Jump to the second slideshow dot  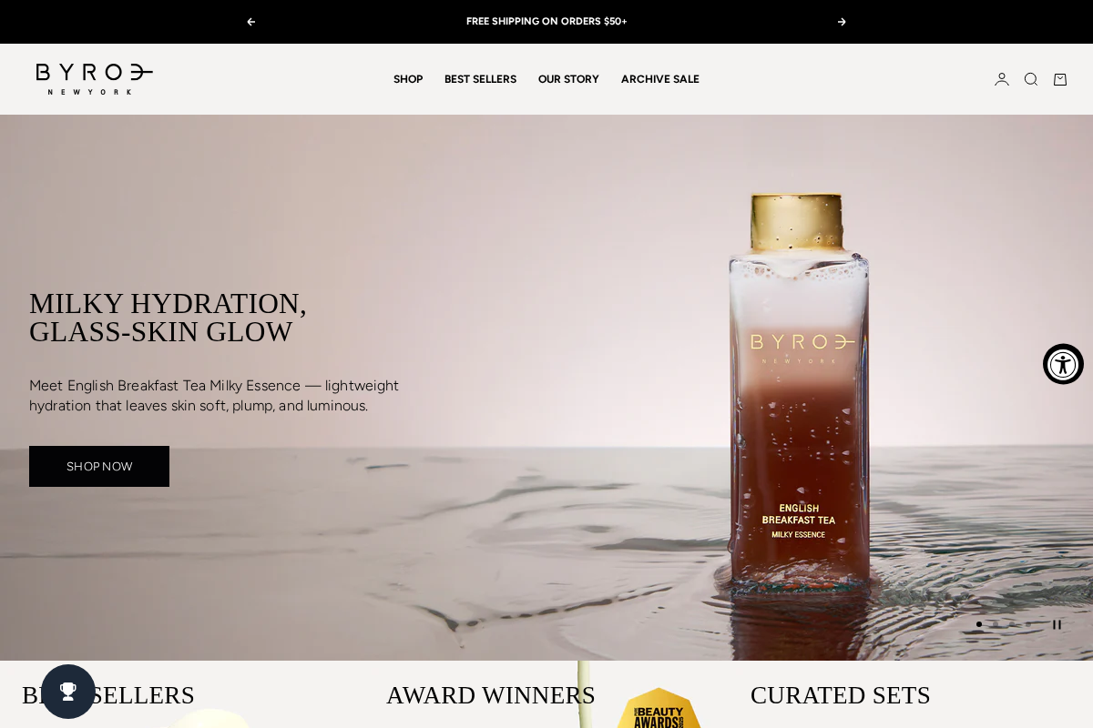[996, 624]
